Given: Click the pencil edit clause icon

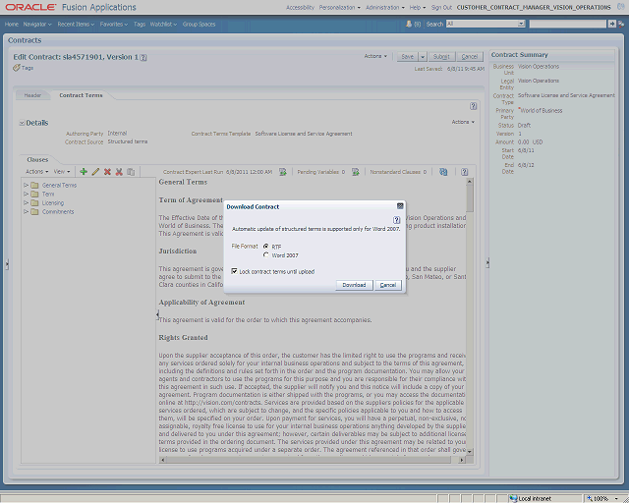Looking at the screenshot, I should [x=95, y=172].
